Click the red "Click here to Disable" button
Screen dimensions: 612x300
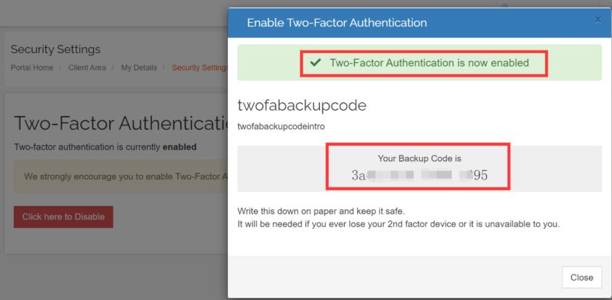(x=63, y=216)
